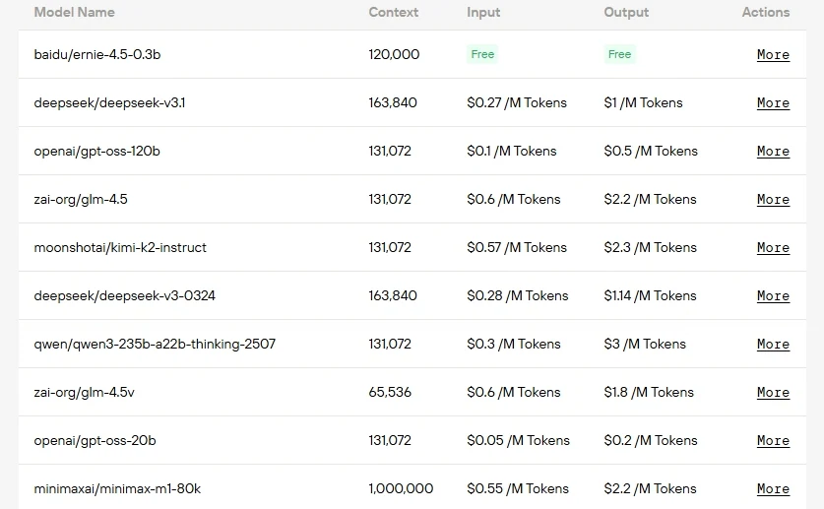Click context 163,840 in deepseek-v3-0324 row
Viewport: 824px width, 509px height.
(x=393, y=295)
